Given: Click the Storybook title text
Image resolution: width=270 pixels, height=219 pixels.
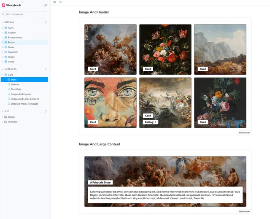Looking at the screenshot, I should [13, 5].
